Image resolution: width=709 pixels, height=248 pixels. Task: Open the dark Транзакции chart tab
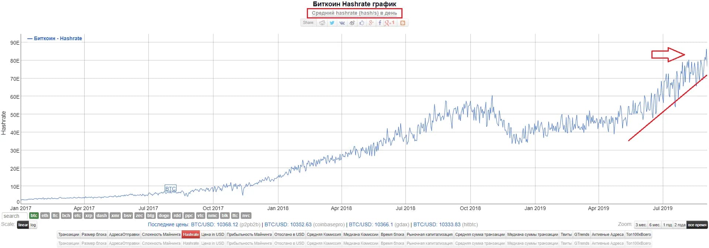(69, 234)
